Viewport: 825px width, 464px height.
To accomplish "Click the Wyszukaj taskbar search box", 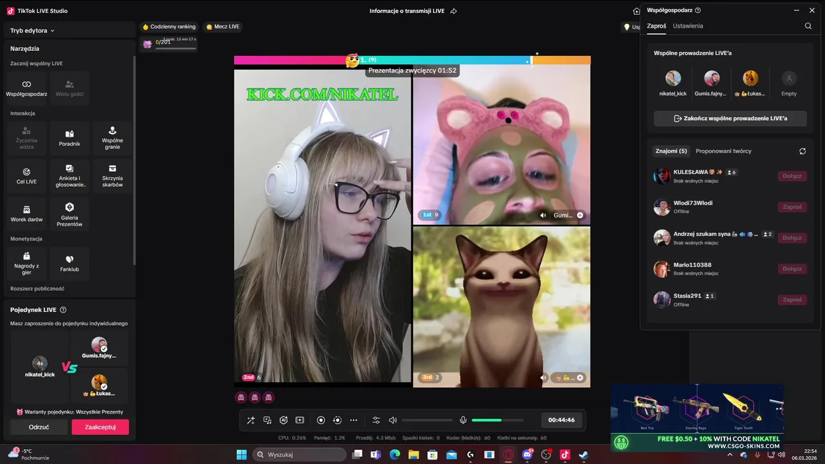I will [300, 455].
